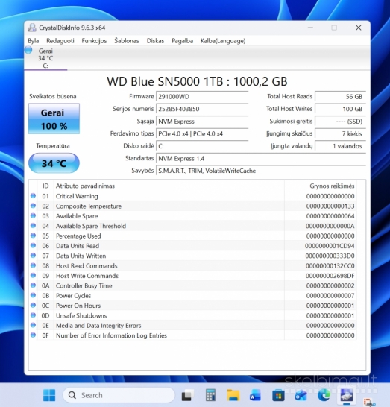
Task: Select the Composite Temperature attribute name
Action: click(x=89, y=206)
